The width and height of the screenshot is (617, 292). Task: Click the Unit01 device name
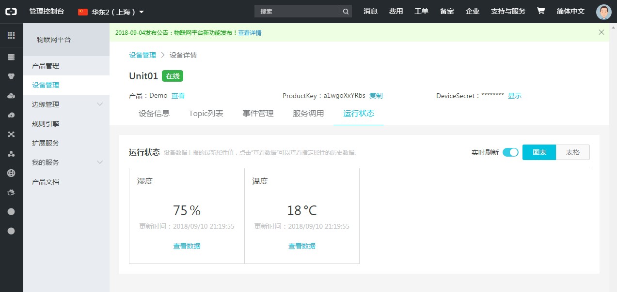pyautogui.click(x=143, y=76)
